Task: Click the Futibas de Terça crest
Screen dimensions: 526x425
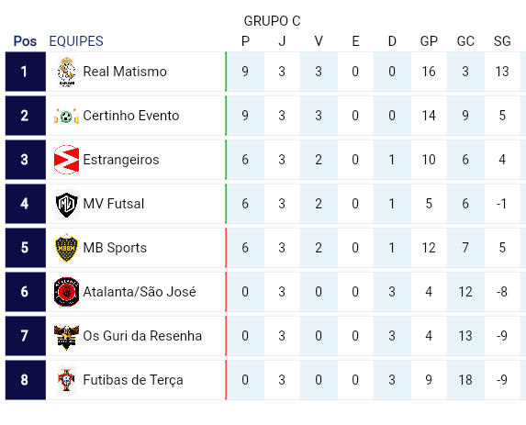Action: point(66,380)
